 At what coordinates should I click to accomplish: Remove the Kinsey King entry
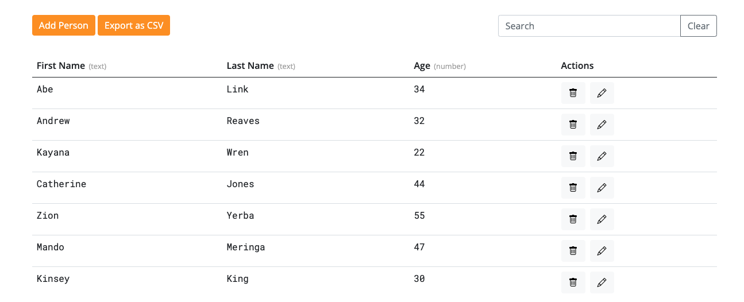tap(573, 282)
